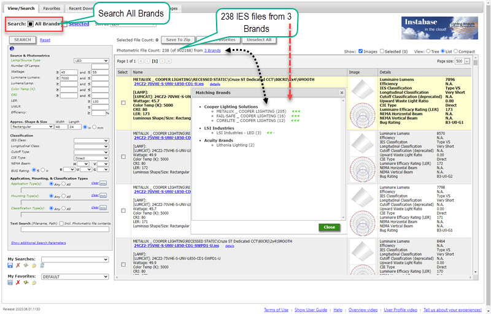Click the Unselect All button
The height and width of the screenshot is (314, 491).
point(259,40)
